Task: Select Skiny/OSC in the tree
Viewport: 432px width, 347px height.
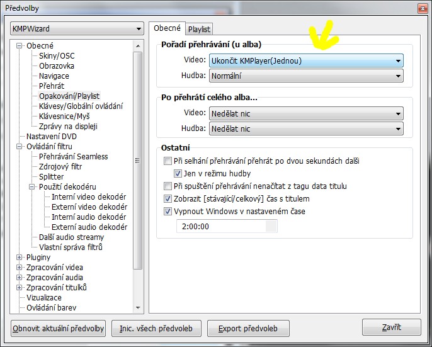Action: pos(57,55)
